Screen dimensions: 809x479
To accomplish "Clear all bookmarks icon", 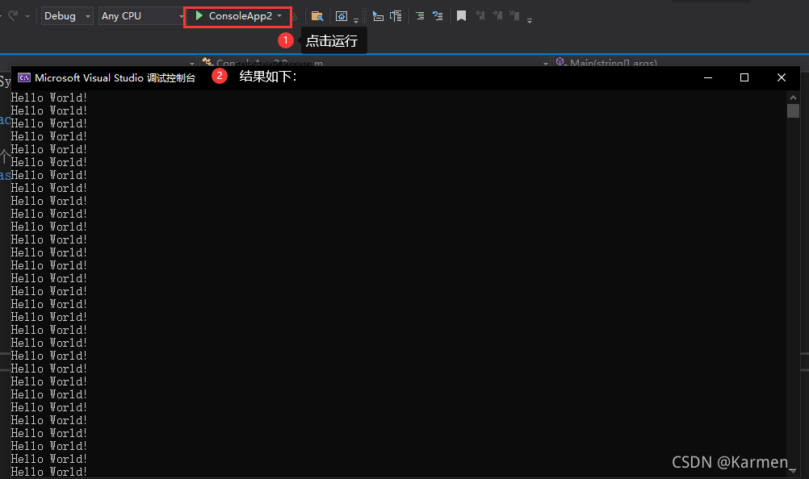I will [x=514, y=15].
